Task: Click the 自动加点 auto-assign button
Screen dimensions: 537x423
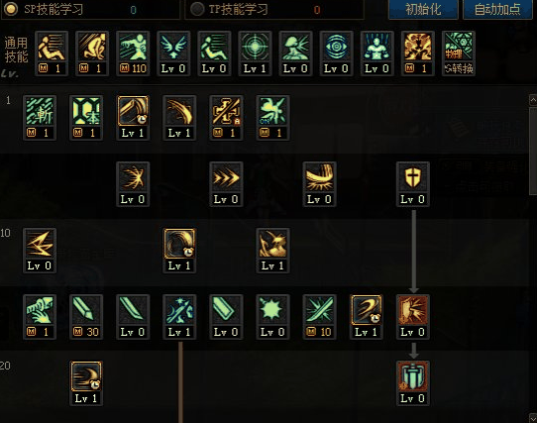Action: pyautogui.click(x=497, y=9)
